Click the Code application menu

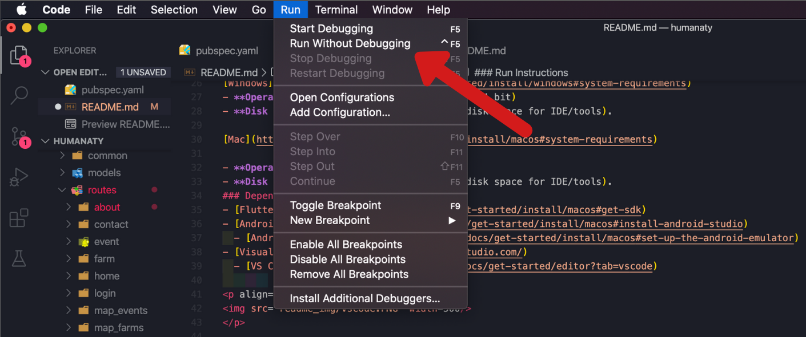[x=57, y=10]
